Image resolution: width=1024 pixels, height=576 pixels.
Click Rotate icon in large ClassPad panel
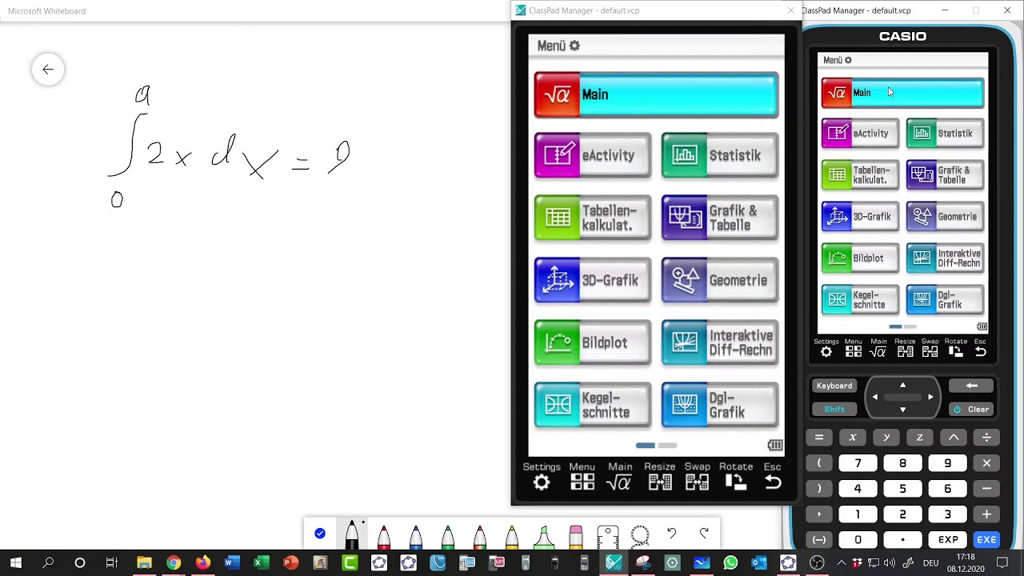[x=735, y=482]
